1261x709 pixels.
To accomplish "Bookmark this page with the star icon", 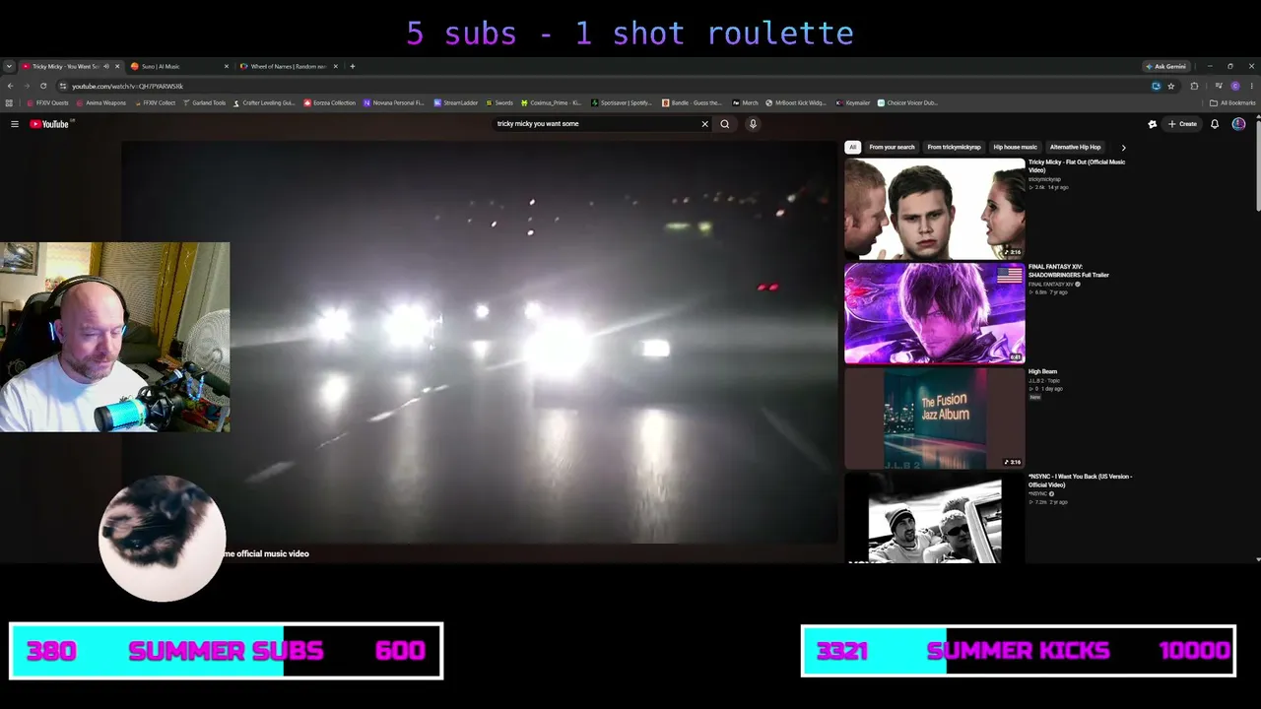I will coord(1170,86).
